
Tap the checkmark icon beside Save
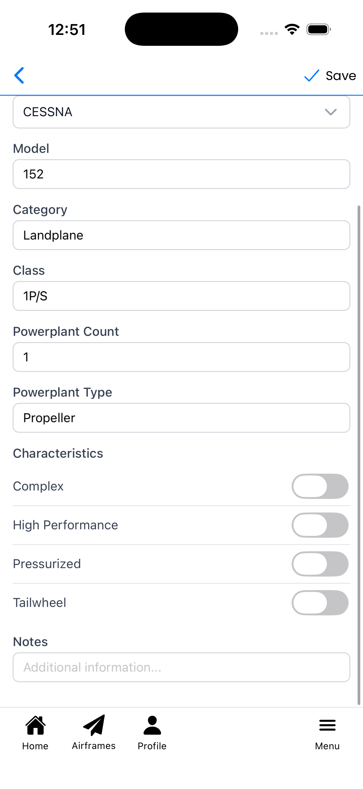point(312,76)
